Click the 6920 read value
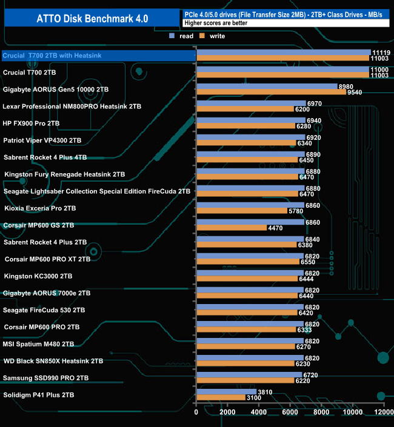 pos(313,137)
